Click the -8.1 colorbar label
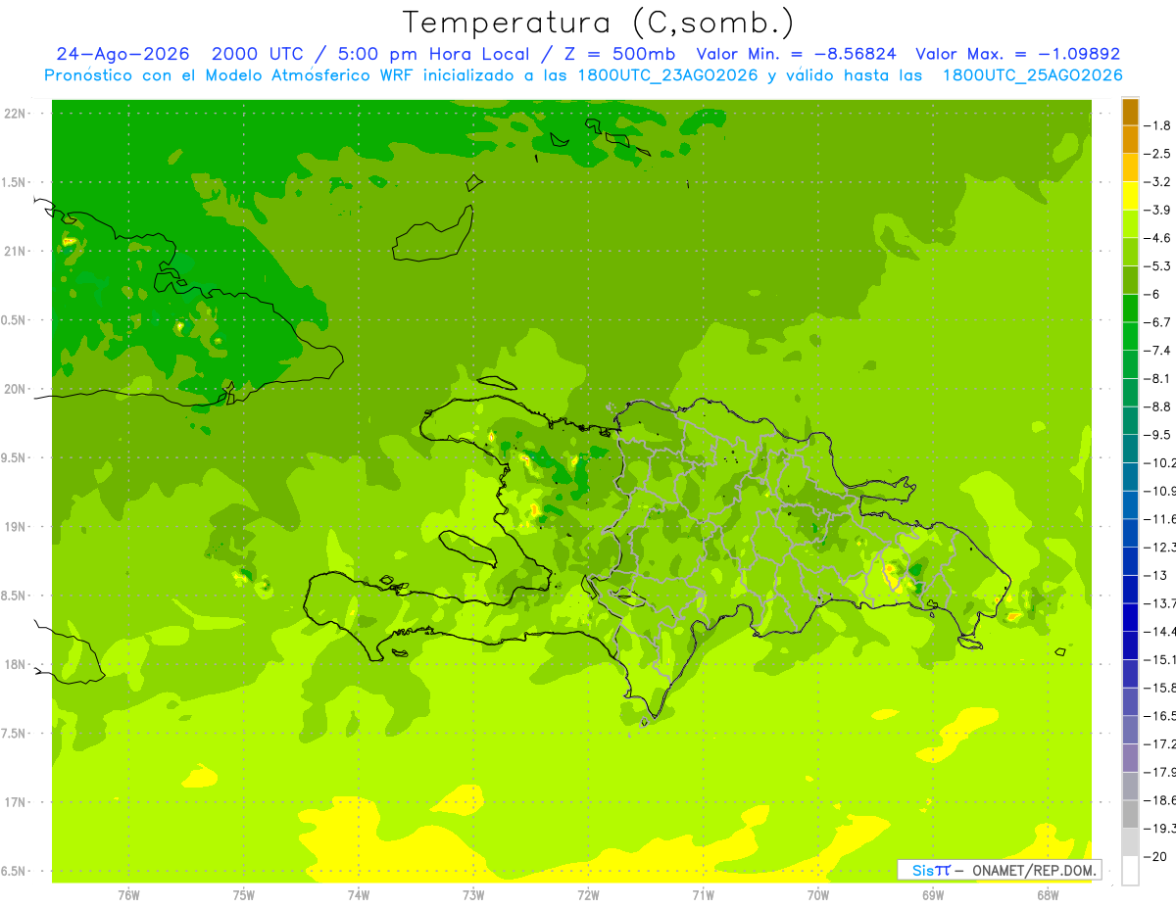 [x=1158, y=378]
